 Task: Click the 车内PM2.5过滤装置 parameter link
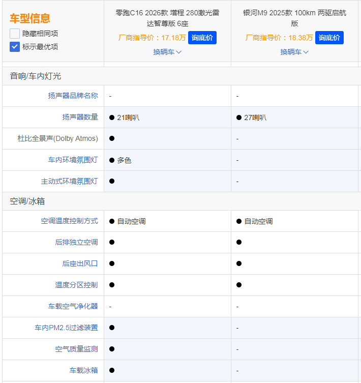[x=66, y=328]
